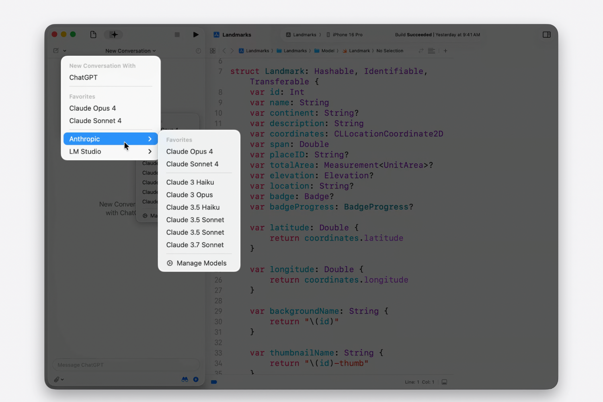Click the Landmarks window title text
Image resolution: width=603 pixels, height=402 pixels.
coord(237,35)
